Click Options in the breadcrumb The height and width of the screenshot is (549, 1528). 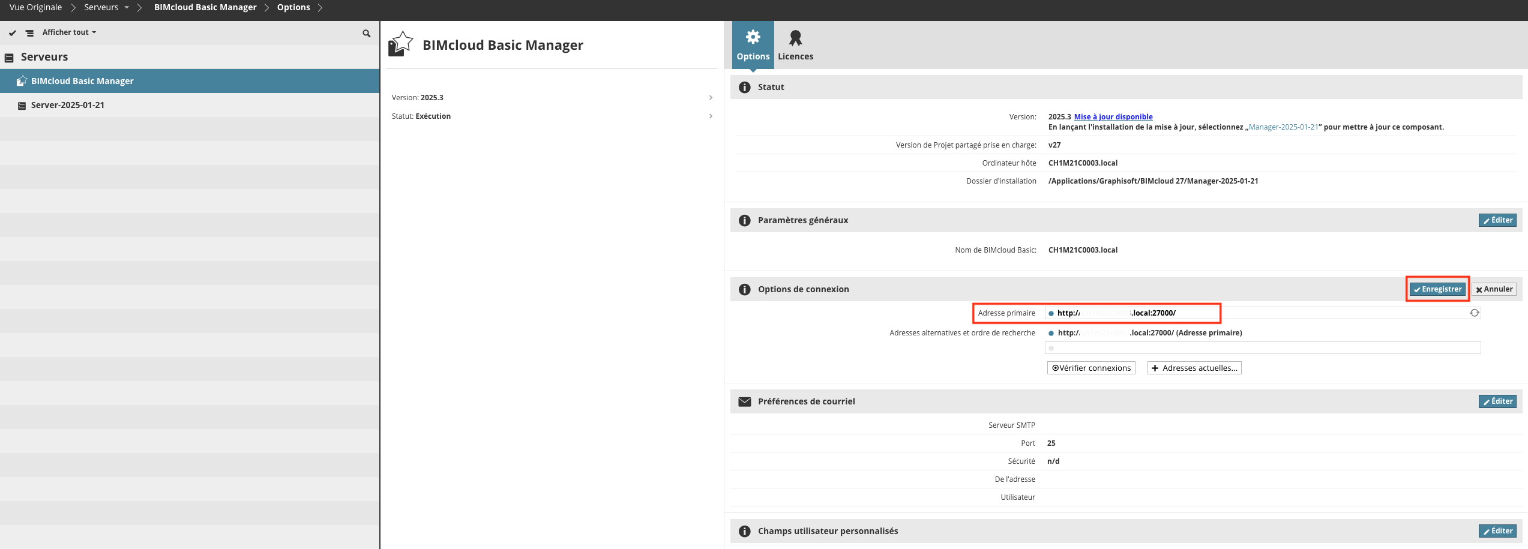293,7
